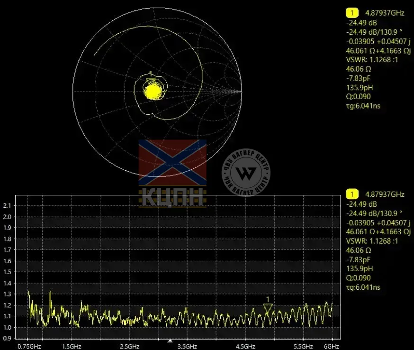
Task: Click the τg:6.041ns delay readout
Action: point(363,105)
